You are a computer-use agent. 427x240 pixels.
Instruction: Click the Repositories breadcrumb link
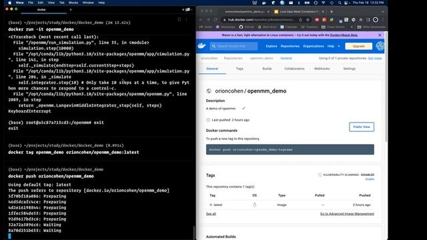click(233, 58)
